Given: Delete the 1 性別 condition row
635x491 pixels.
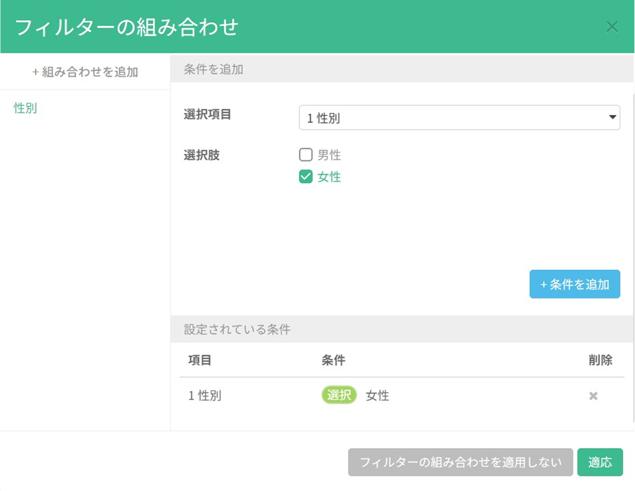Looking at the screenshot, I should 593,396.
